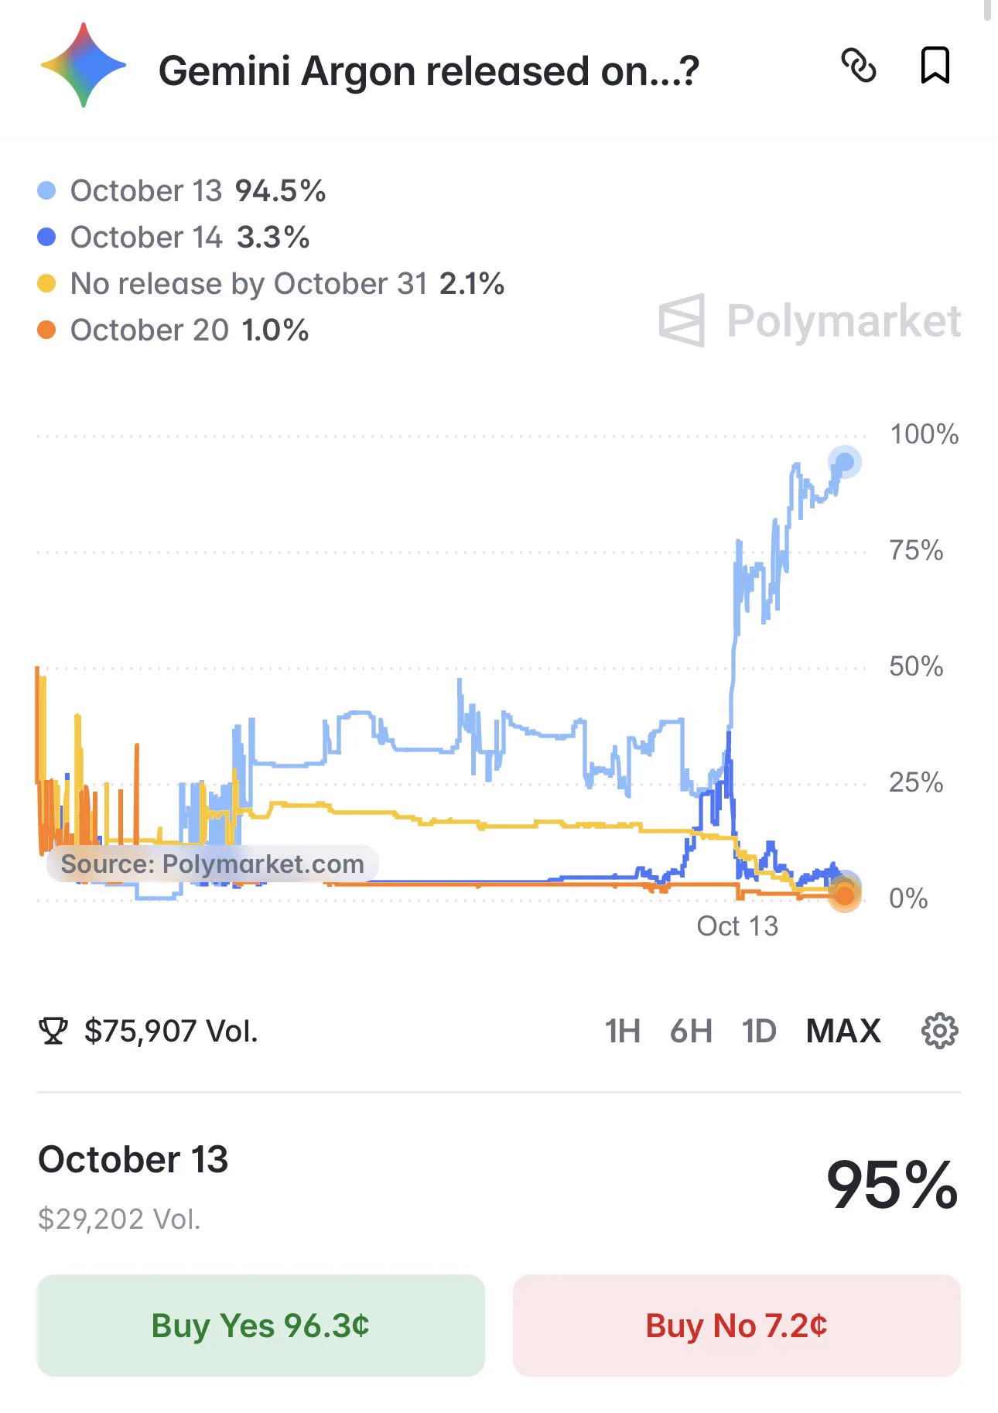Click the October 13 endpoint marker on chart
998x1413 pixels.
845,462
